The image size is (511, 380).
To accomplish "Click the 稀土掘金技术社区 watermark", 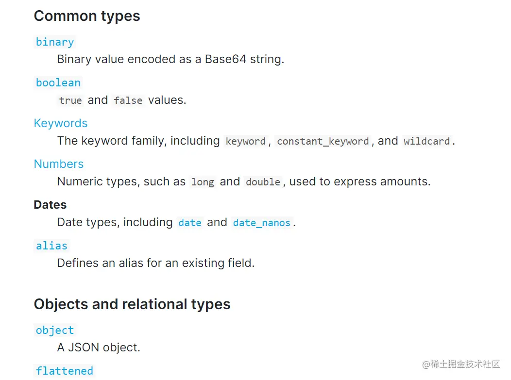I will pos(461,364).
